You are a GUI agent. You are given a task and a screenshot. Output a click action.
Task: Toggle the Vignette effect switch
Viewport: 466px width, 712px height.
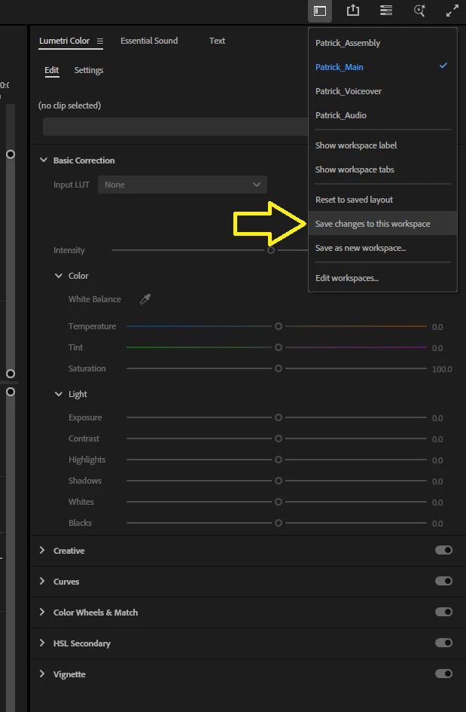click(443, 674)
